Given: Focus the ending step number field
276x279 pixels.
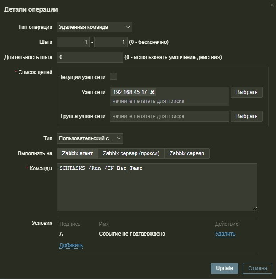Looking at the screenshot, I should click(x=111, y=42).
